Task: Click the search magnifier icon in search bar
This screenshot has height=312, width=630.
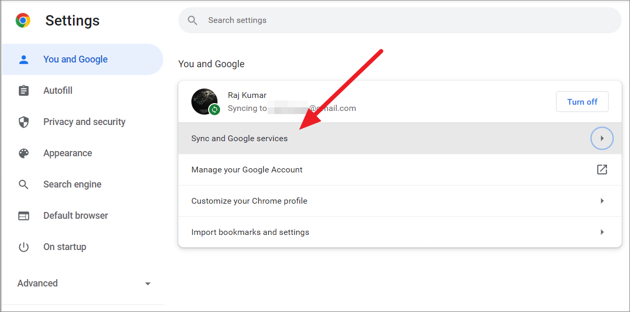Action: (x=193, y=20)
